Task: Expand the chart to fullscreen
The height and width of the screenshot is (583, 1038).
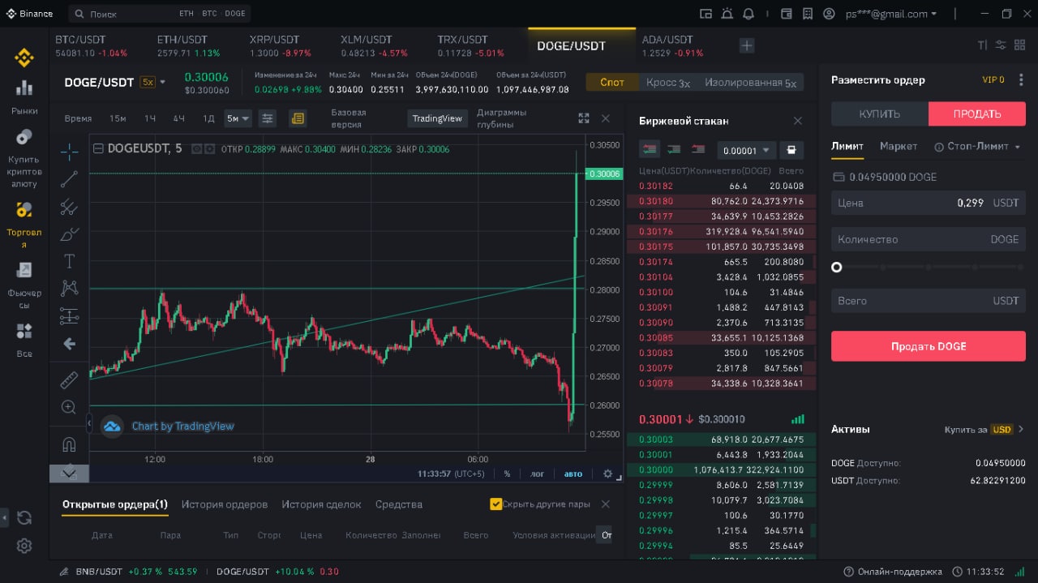Action: 583,118
